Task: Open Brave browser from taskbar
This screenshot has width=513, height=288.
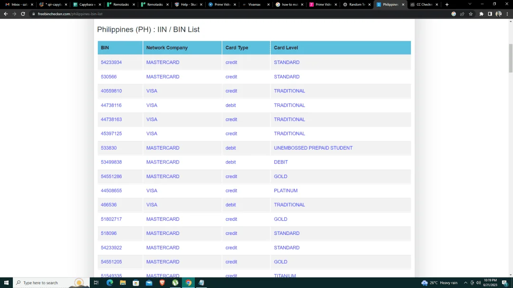Action: pos(162,283)
